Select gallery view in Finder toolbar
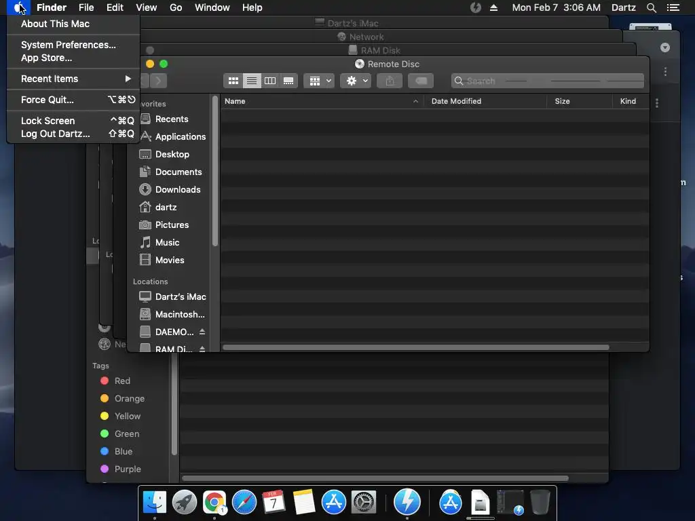 288,81
